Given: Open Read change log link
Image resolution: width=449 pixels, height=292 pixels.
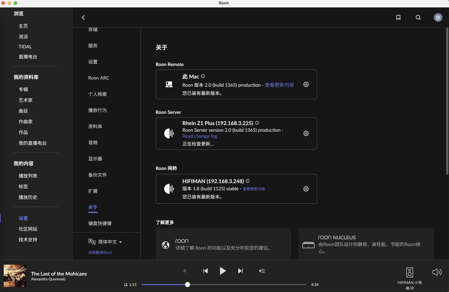Looking at the screenshot, I should pos(200,136).
